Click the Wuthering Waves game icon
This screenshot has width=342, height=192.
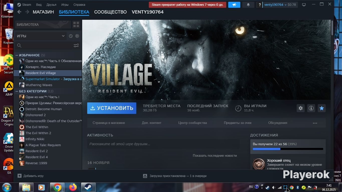pos(22,85)
